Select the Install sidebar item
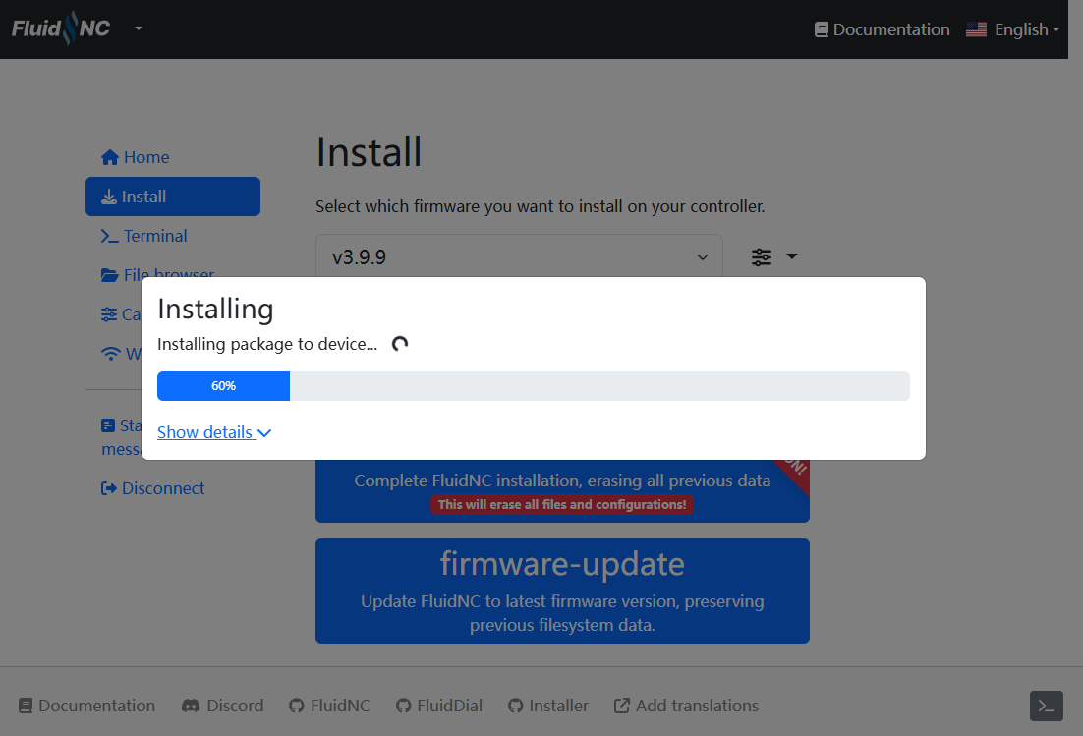 [173, 197]
